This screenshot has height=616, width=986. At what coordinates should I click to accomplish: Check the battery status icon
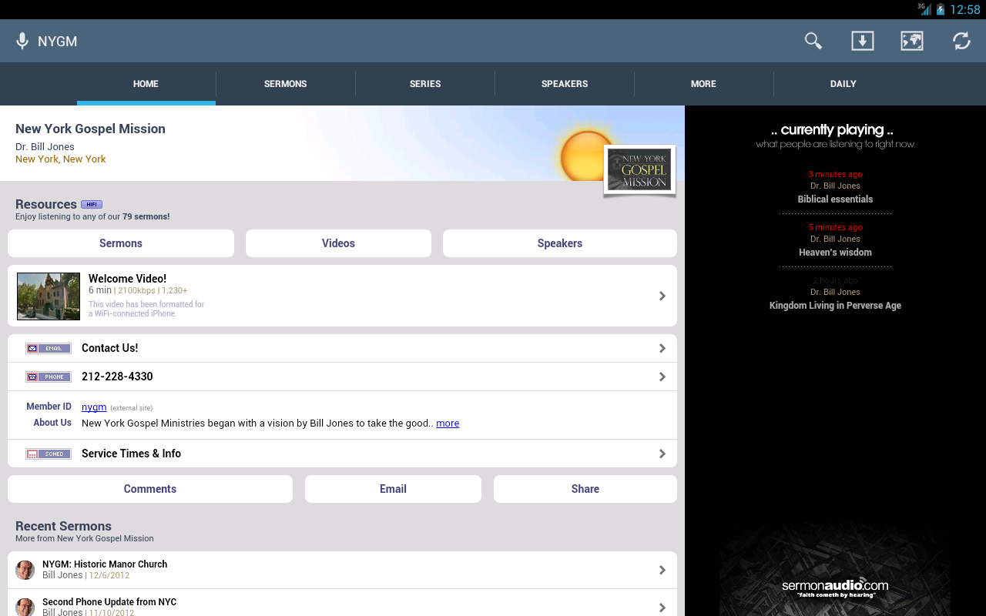pyautogui.click(x=940, y=9)
